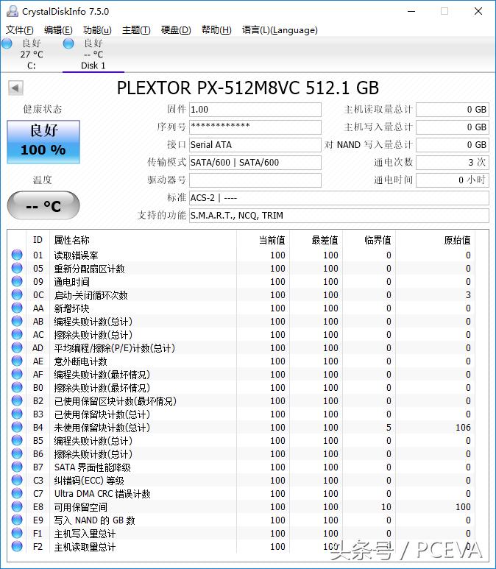496x569 pixels.
Task: Click status icon of attribute B4 未使用保留块计数
Action: tap(17, 427)
